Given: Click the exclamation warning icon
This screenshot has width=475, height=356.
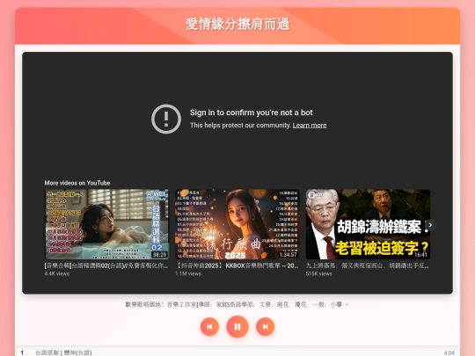Looking at the screenshot, I should tap(166, 119).
